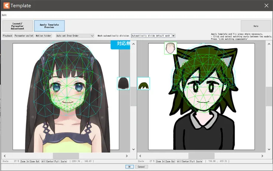This screenshot has width=273, height=171.
Task: Click right panel horizontal scroll left arrow
Action: click(140, 156)
